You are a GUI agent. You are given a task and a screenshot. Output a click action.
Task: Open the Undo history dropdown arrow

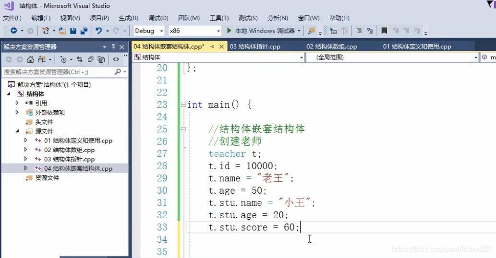pyautogui.click(x=108, y=31)
